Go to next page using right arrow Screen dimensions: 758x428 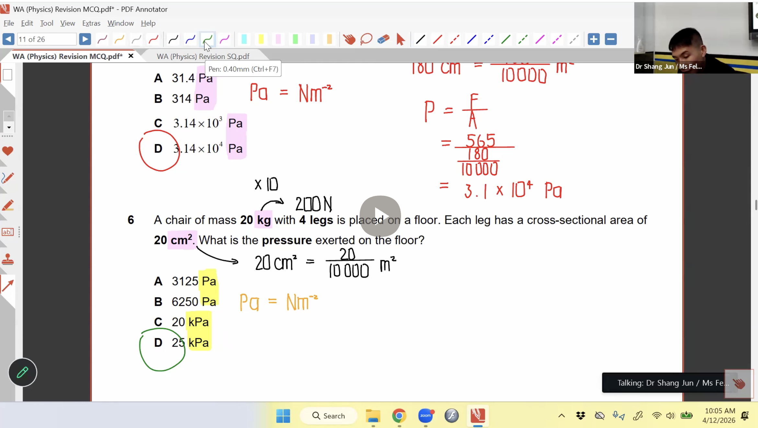[x=85, y=39]
